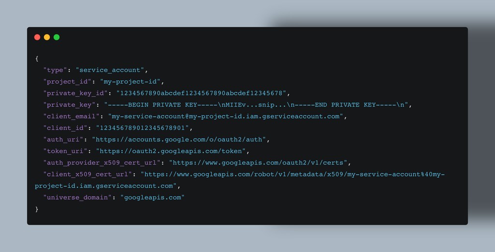Click the "googleapis.com" universe domain value
Viewport: 495px width, 252px height.
coord(152,197)
